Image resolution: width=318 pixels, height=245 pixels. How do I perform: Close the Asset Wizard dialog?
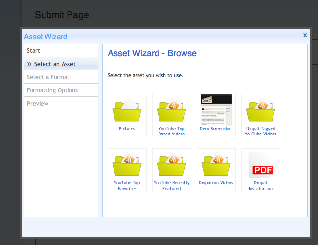[x=305, y=35]
